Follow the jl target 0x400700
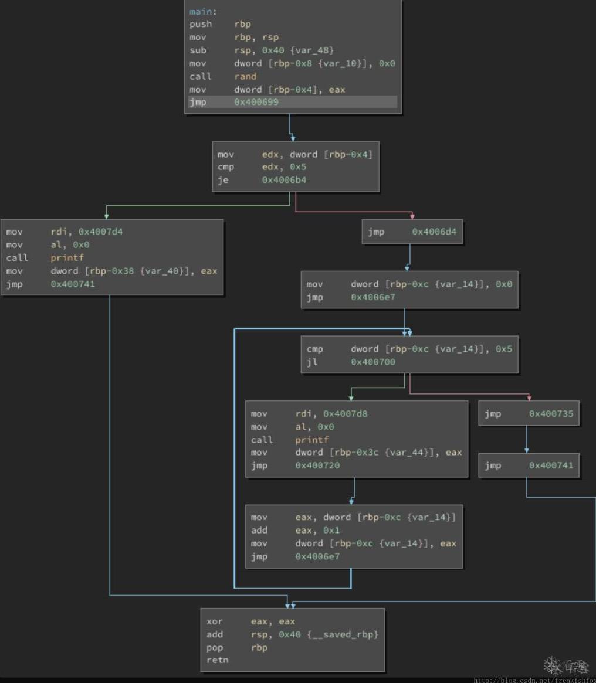The height and width of the screenshot is (683, 596). (x=373, y=362)
